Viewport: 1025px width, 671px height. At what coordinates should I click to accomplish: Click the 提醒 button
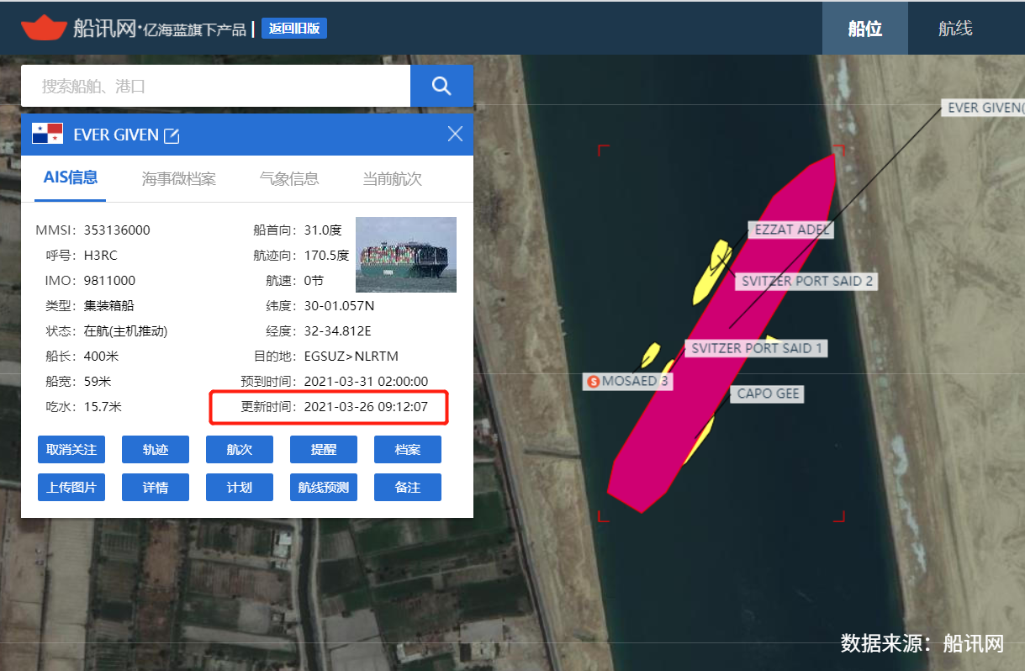[324, 450]
